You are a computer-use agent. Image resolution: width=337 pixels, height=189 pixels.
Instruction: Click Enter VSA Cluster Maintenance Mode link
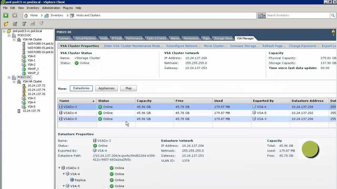click(x=134, y=46)
